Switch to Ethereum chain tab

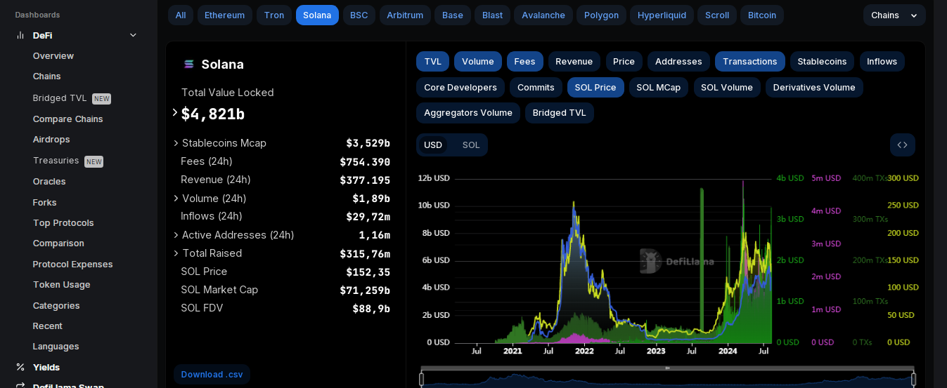(x=225, y=15)
